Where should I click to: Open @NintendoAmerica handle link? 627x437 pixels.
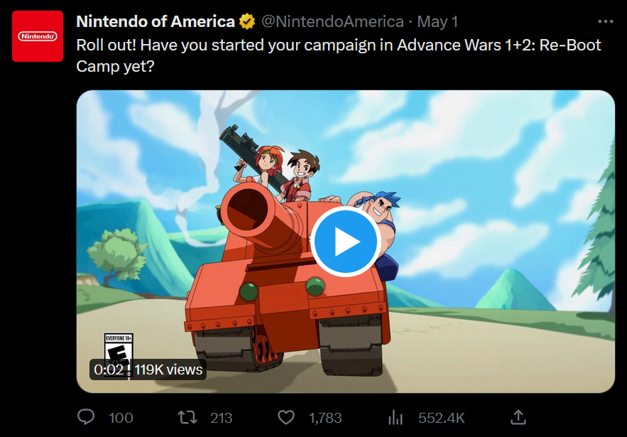[x=330, y=21]
